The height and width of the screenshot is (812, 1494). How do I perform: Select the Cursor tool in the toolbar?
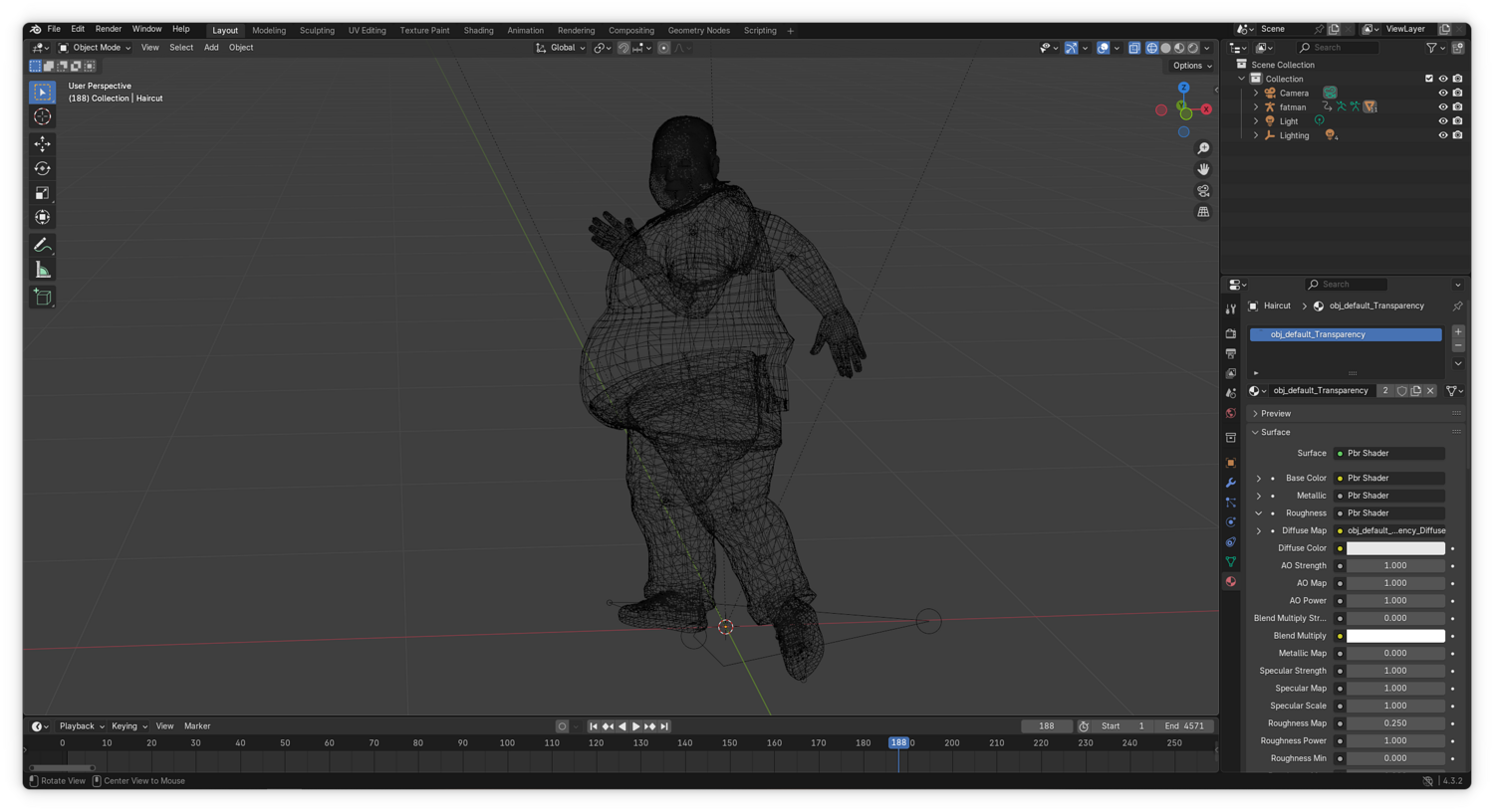(x=42, y=117)
